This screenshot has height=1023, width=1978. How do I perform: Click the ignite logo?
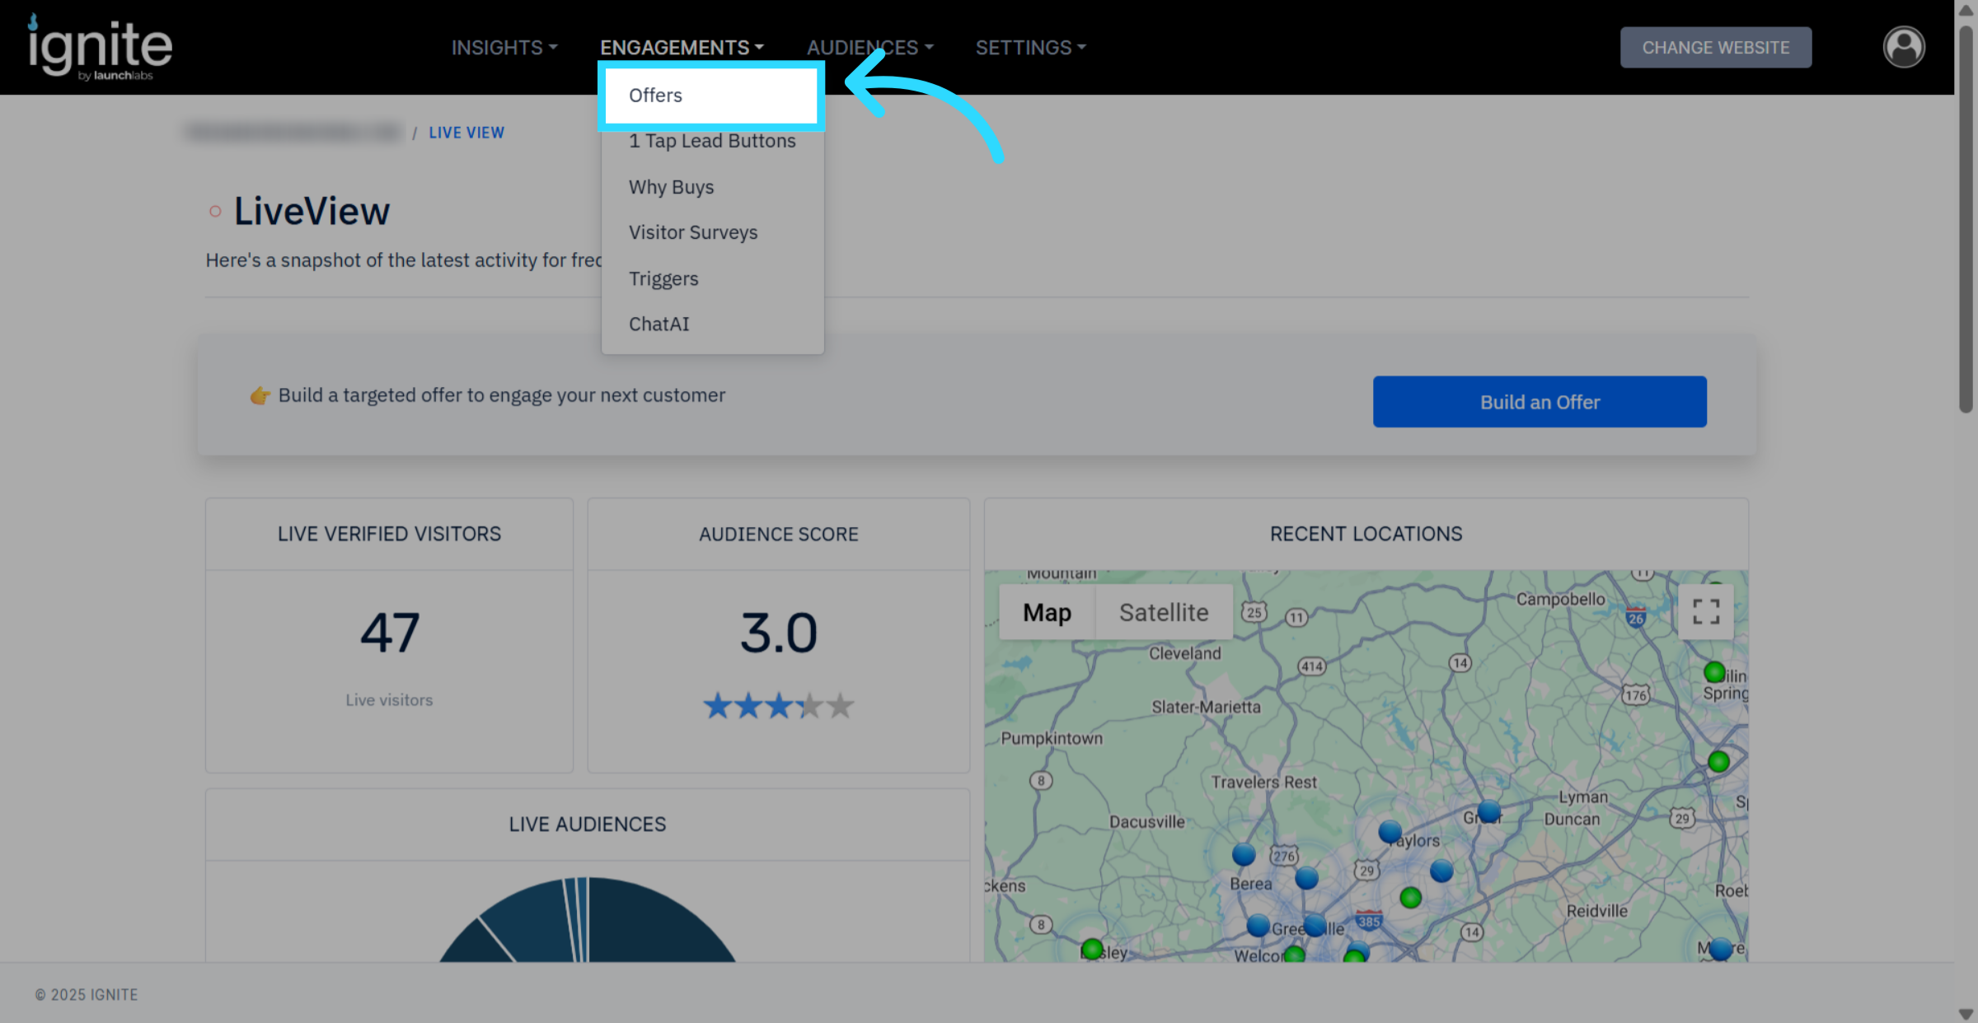pos(100,48)
